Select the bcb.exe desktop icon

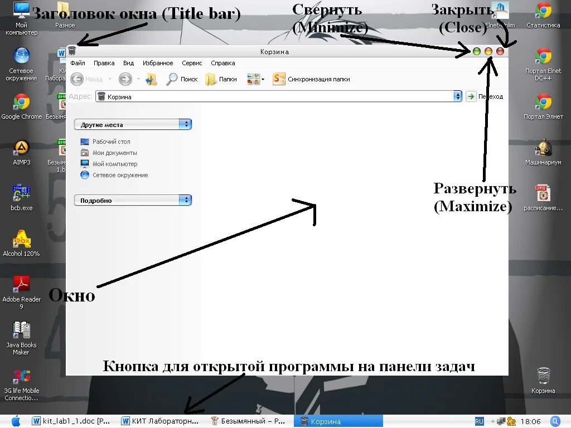point(22,198)
